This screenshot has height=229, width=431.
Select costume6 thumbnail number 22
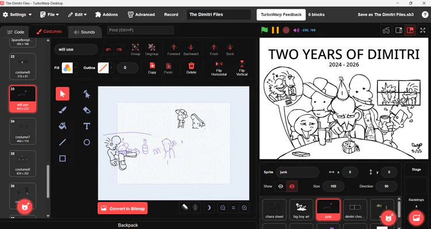pos(23,66)
